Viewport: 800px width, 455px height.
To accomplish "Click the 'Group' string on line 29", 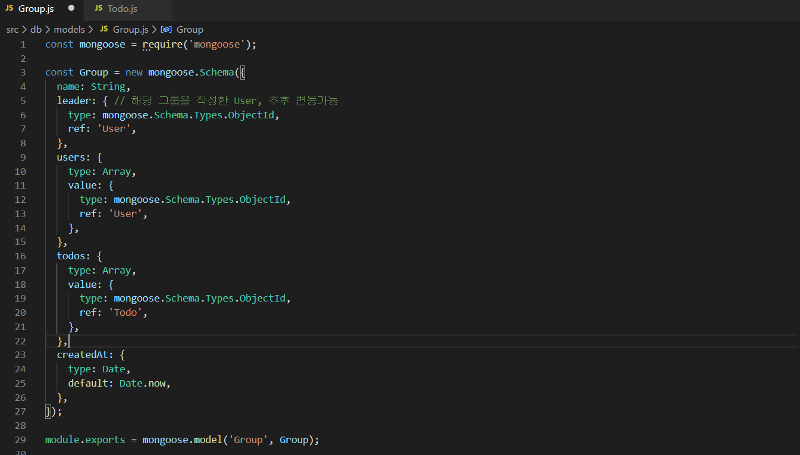I will tap(249, 440).
